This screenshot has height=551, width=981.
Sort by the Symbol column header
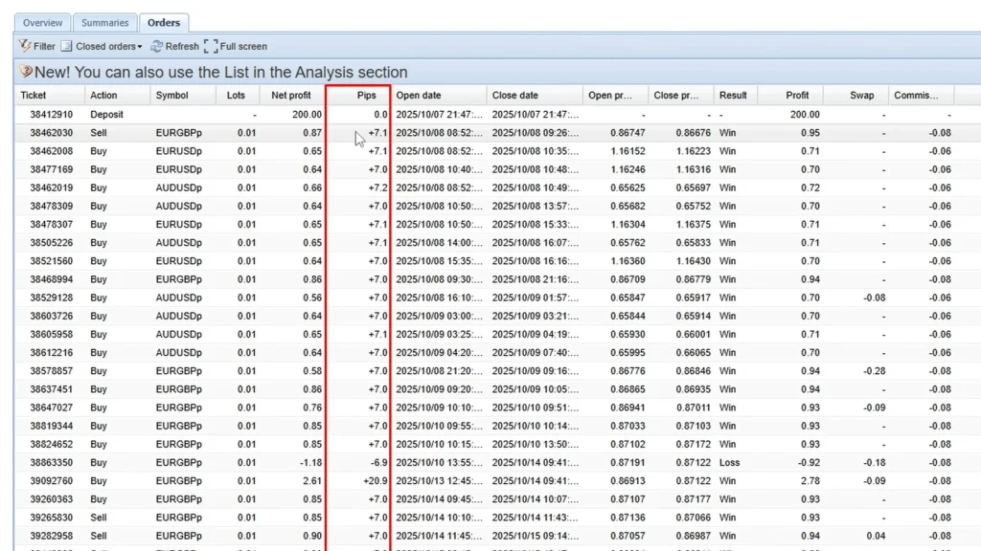click(x=172, y=96)
